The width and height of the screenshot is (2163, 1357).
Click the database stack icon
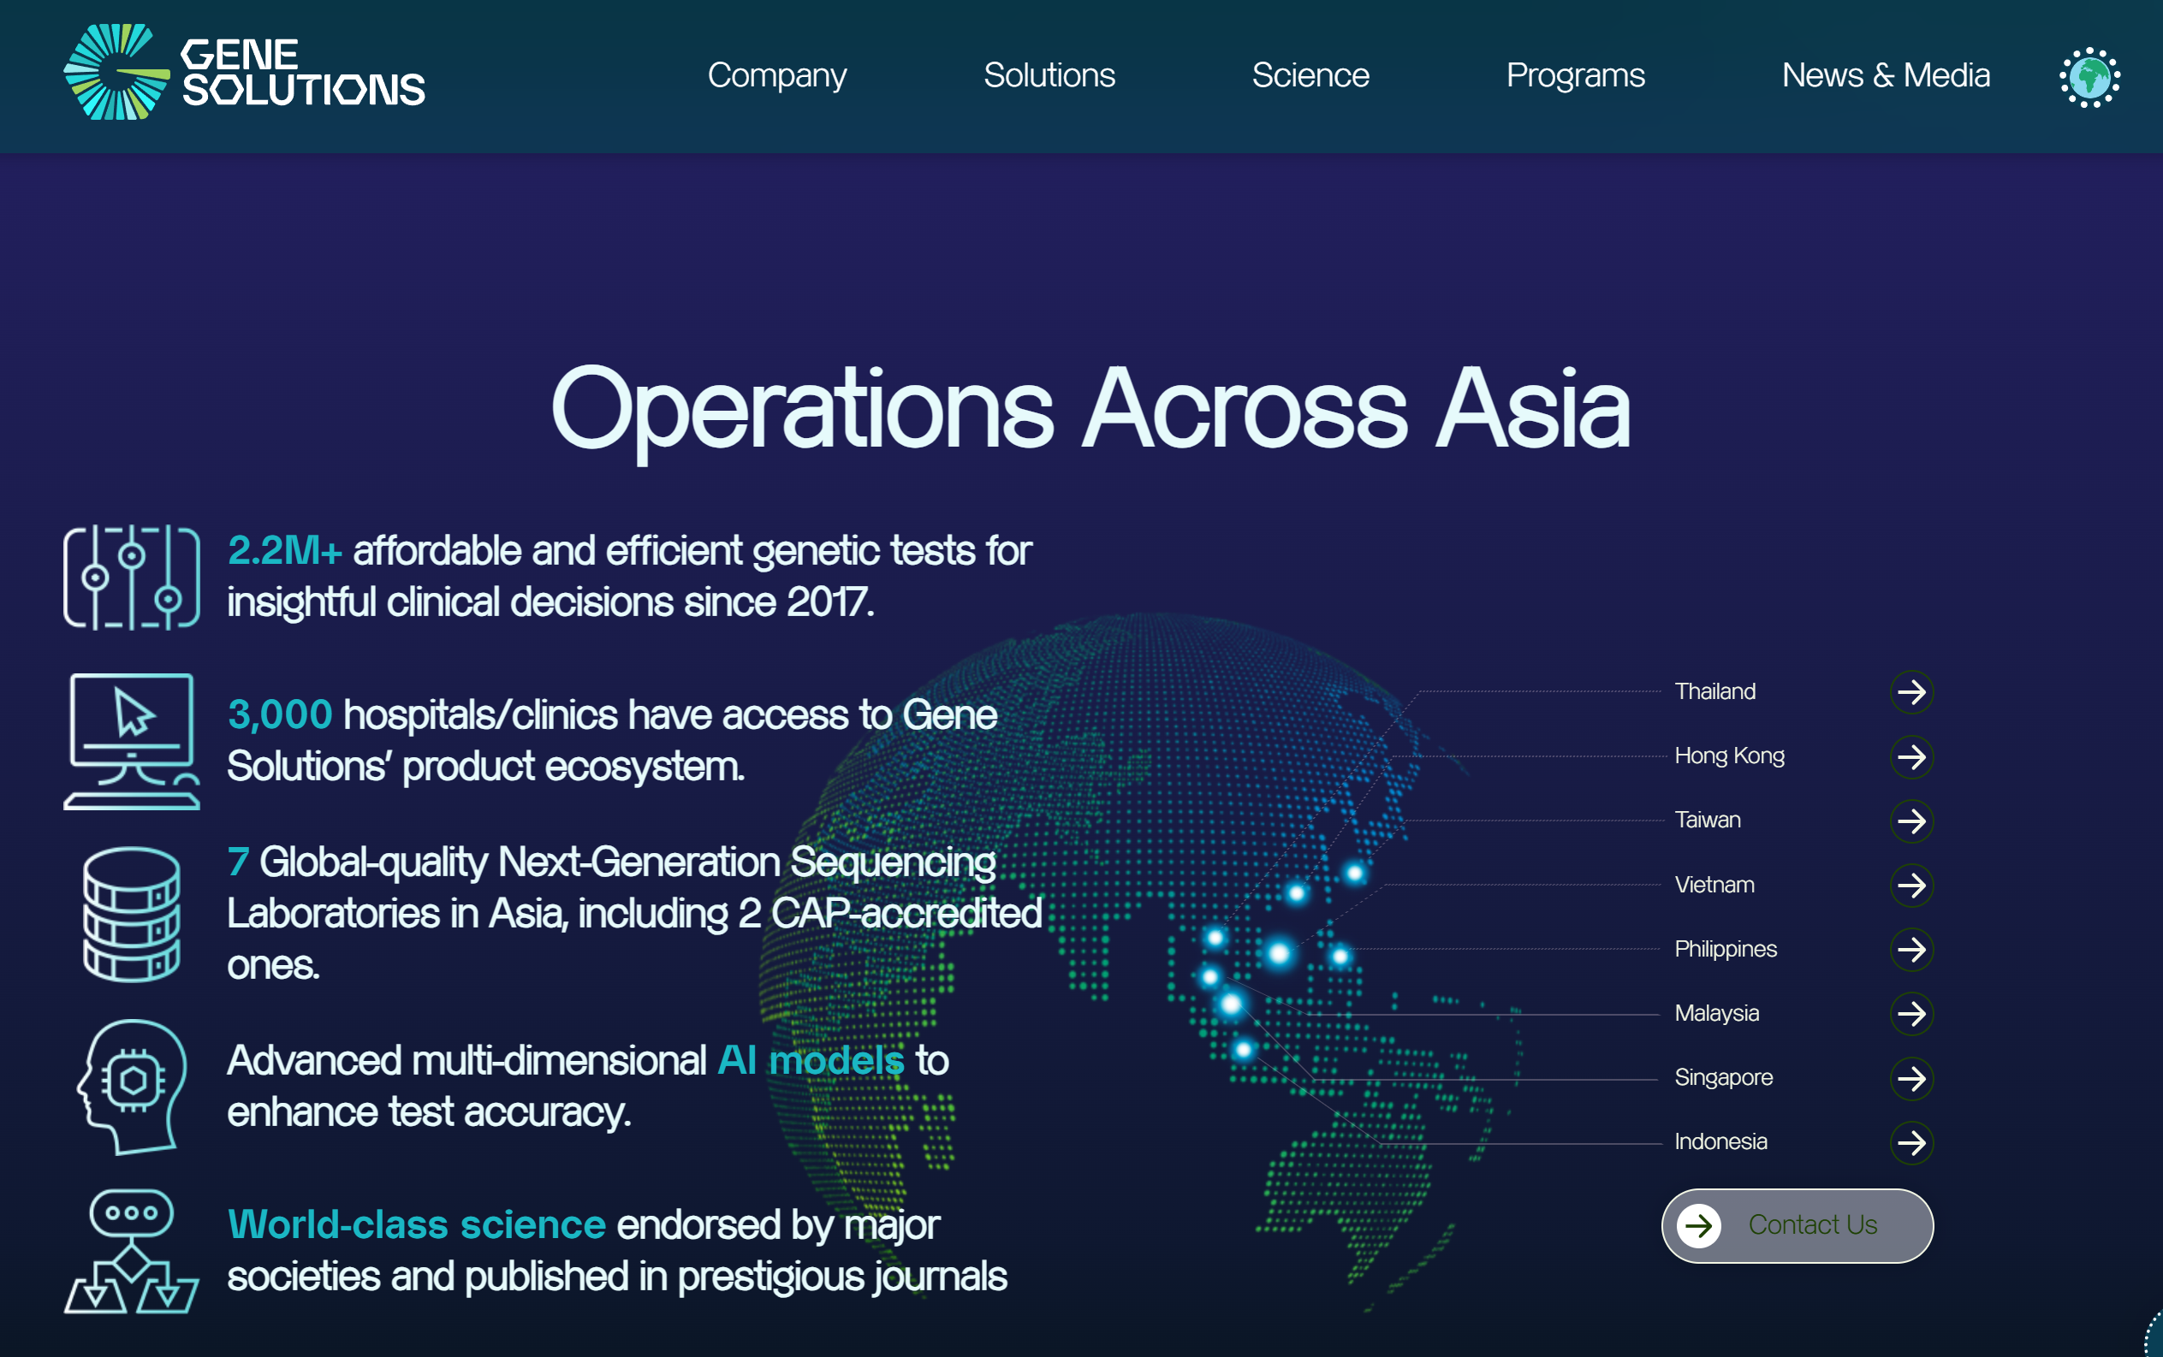131,914
